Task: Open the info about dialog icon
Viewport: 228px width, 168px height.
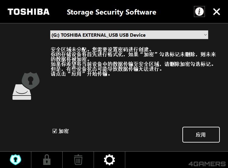Action: (199, 12)
